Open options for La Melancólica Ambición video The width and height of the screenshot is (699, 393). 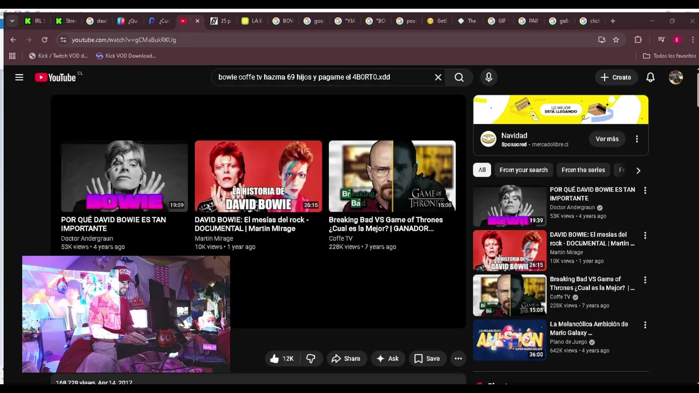(x=645, y=325)
